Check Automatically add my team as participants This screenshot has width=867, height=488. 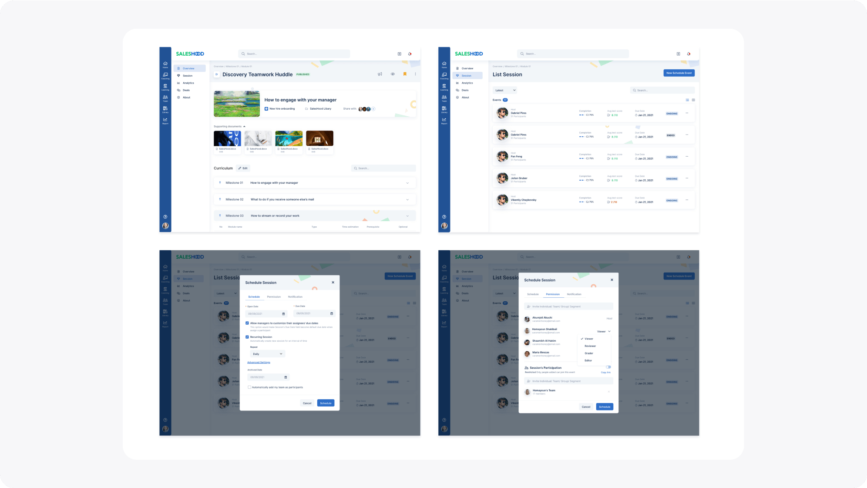point(249,387)
